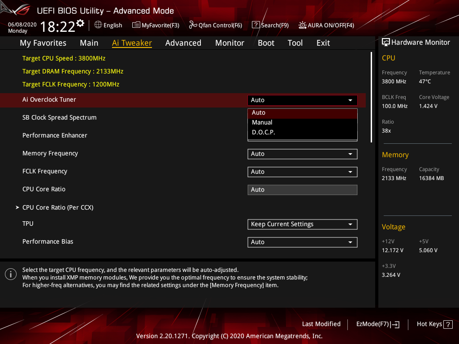The width and height of the screenshot is (459, 344).
Task: Open the TPU Keep Current Settings dropdown
Action: [x=303, y=224]
